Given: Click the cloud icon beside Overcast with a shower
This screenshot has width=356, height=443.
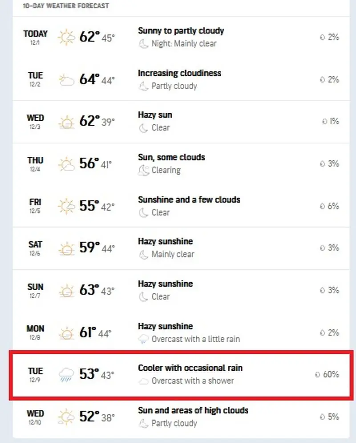Looking at the screenshot, I should pos(143,381).
